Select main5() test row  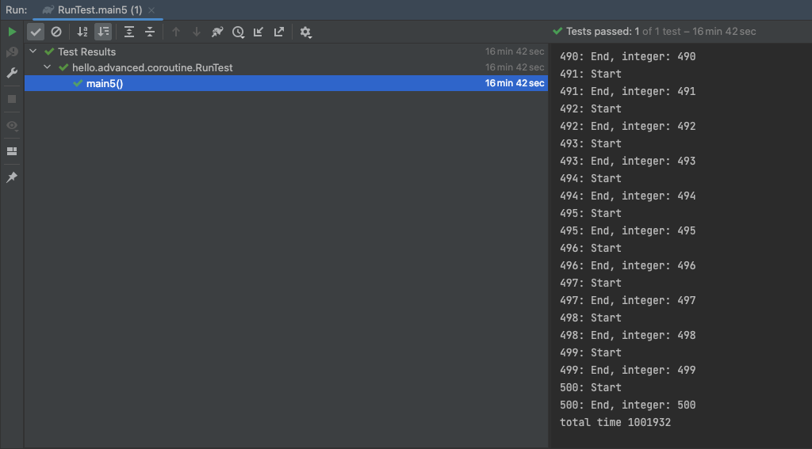[x=286, y=83]
